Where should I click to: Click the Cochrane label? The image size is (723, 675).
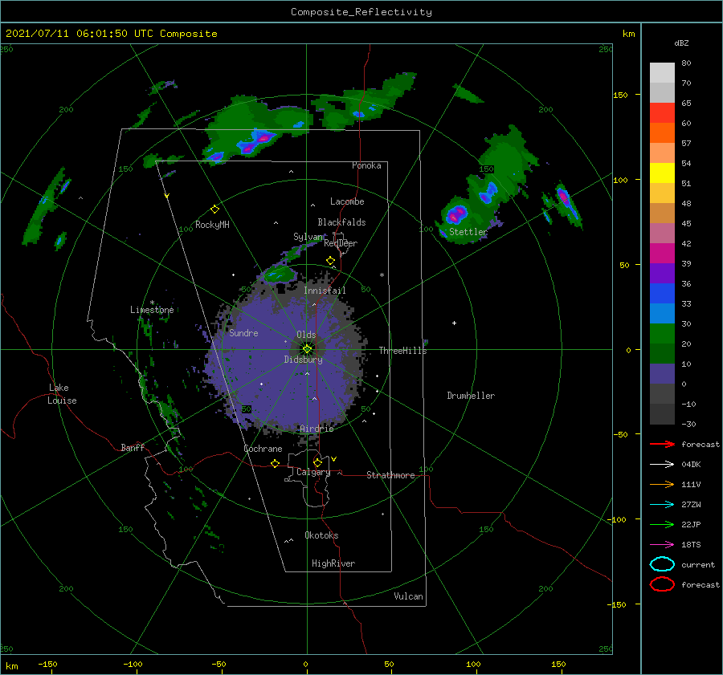(263, 449)
